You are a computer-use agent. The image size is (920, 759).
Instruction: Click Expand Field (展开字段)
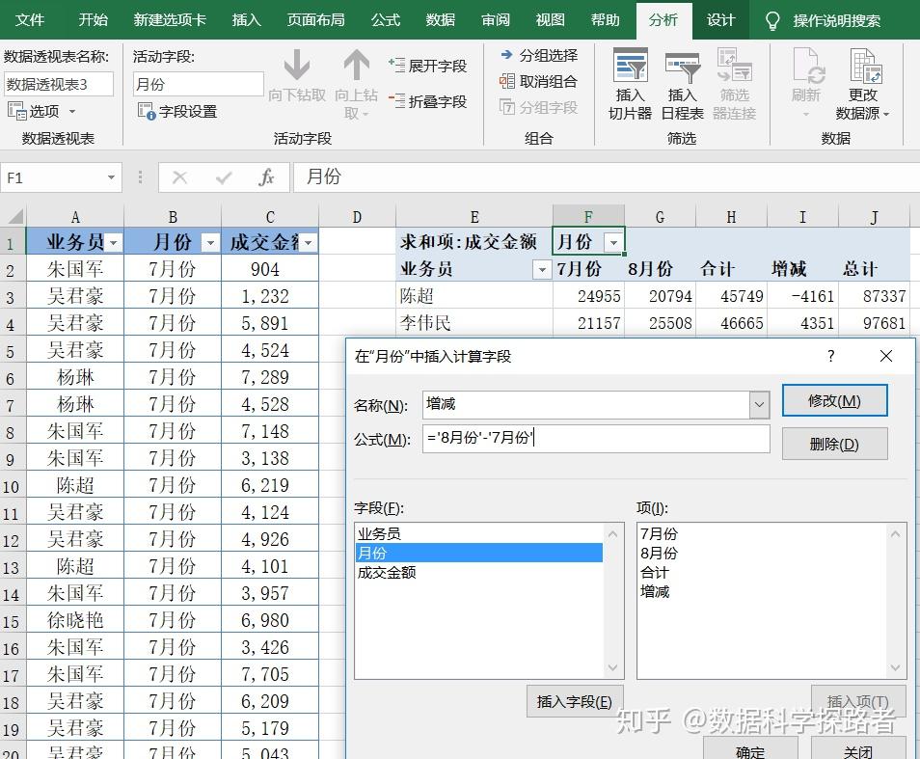[428, 66]
